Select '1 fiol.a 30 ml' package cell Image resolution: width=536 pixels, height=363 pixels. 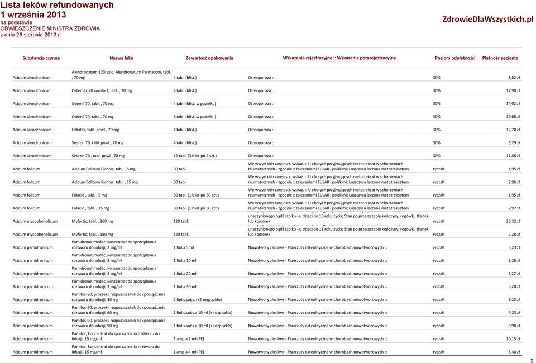coord(185,286)
